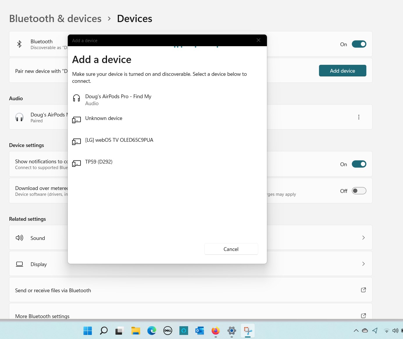Select Doug's AirPods Pro - Find My
The width and height of the screenshot is (403, 339).
click(x=167, y=100)
